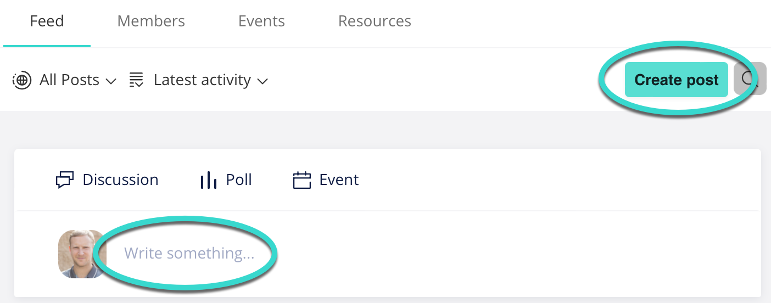Screen dimensions: 771x303
Task: Switch to the Feed tab
Action: pyautogui.click(x=47, y=21)
